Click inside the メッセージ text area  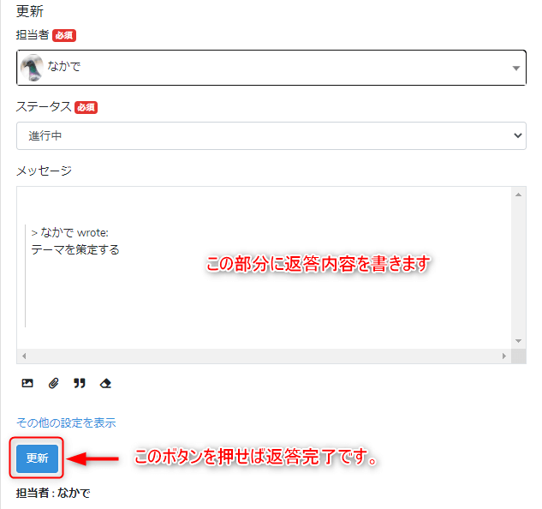click(264, 268)
